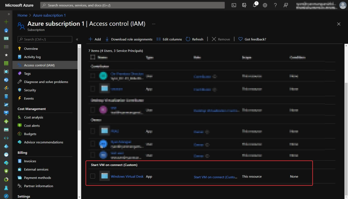This screenshot has height=199, width=348.
Task: Open the top bar feedback icon
Action: pyautogui.click(x=286, y=5)
